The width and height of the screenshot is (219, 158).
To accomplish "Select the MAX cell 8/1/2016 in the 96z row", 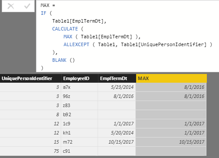I will click(171, 96).
